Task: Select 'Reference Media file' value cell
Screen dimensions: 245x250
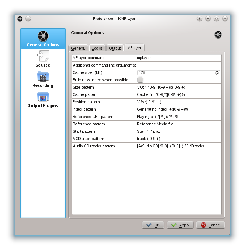Action: pyautogui.click(x=179, y=124)
